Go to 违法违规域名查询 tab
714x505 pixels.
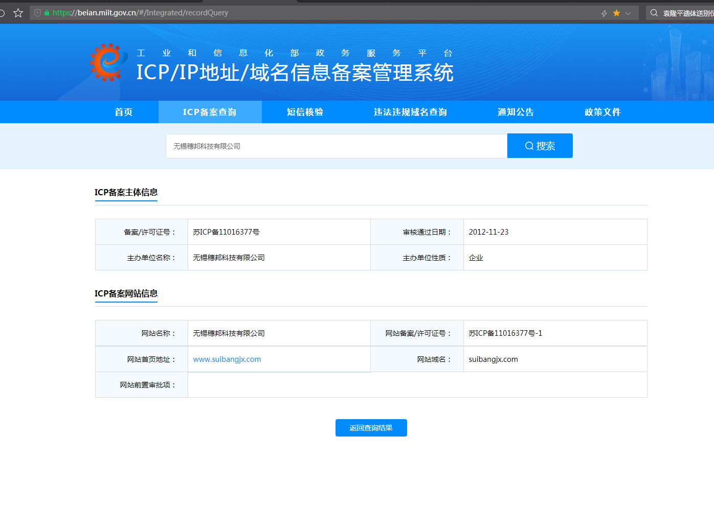410,112
